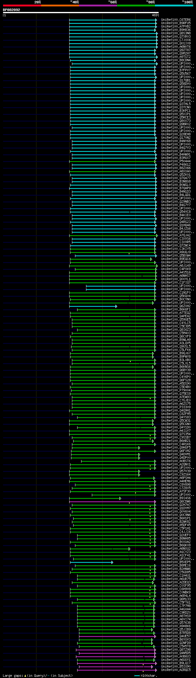Select the BP082892 query label
Viewport: 196px width, 678px height.
(x=12, y=10)
